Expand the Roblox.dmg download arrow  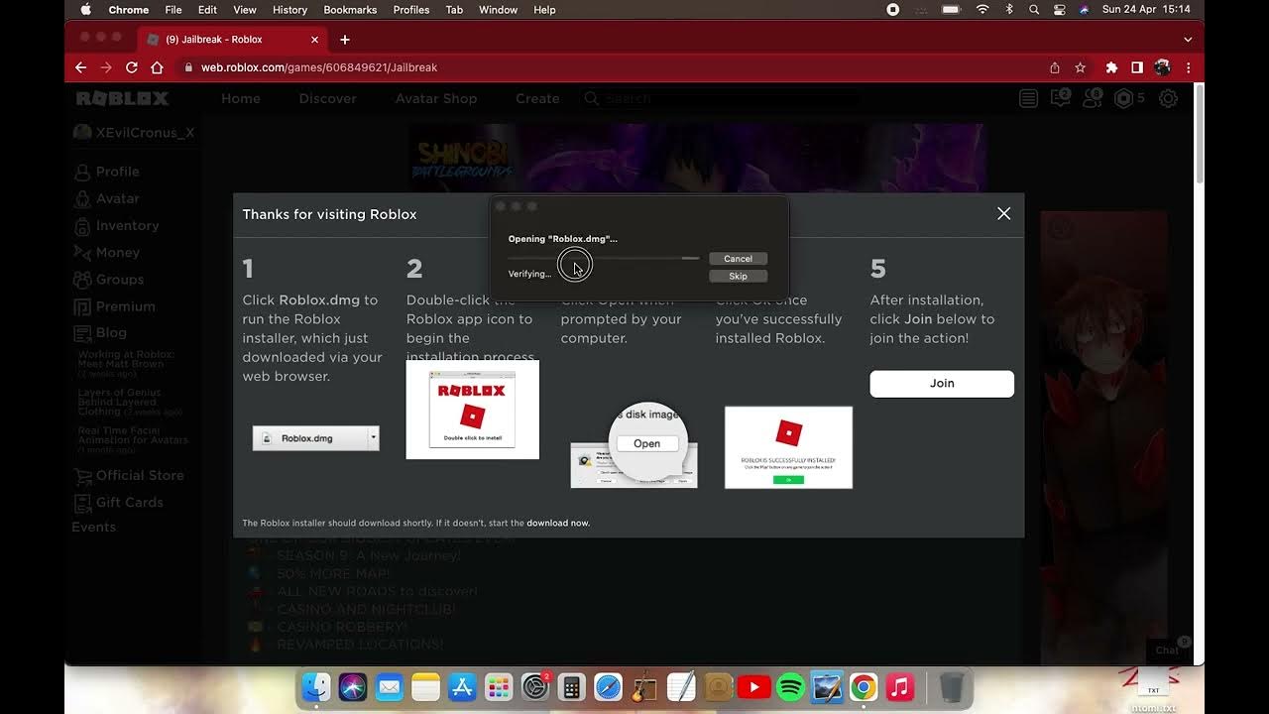[x=374, y=438]
